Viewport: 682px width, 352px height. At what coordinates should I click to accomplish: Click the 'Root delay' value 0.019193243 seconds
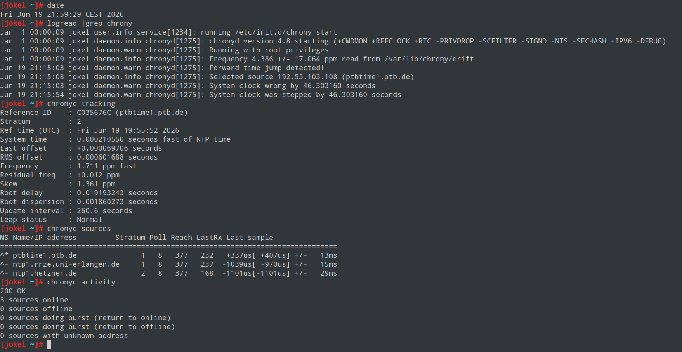[117, 193]
